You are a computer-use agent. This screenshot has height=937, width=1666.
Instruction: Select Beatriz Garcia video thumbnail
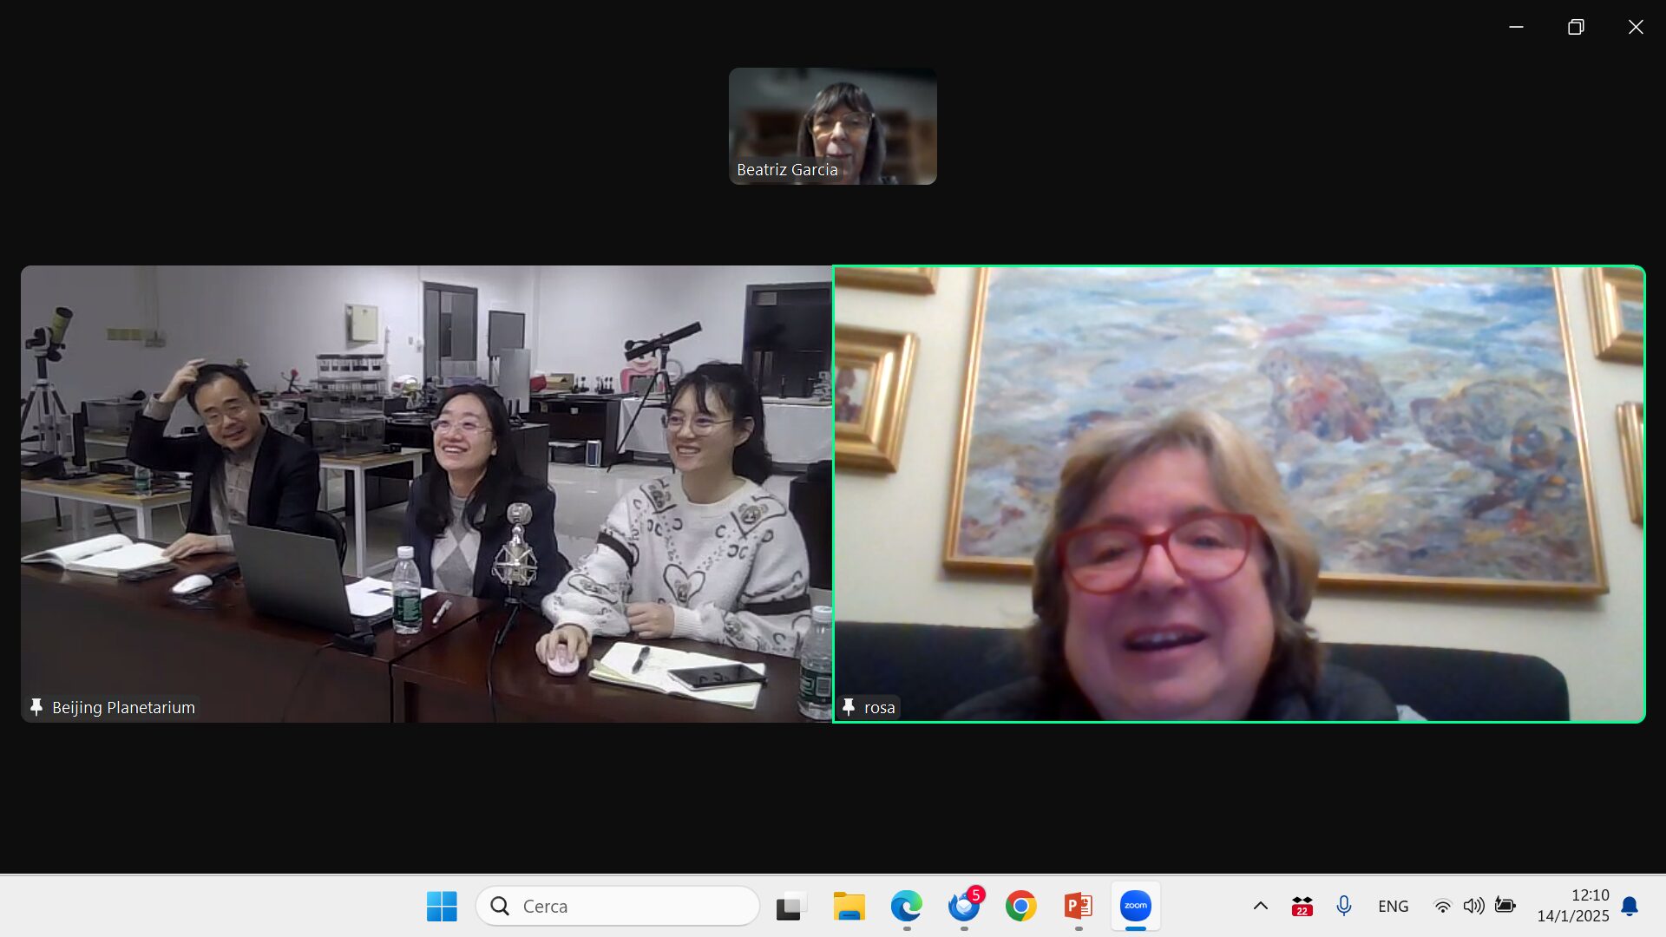click(833, 126)
